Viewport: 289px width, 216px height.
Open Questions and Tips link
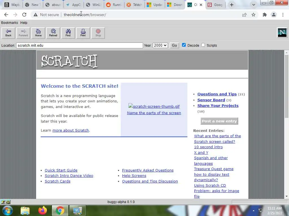(x=217, y=94)
